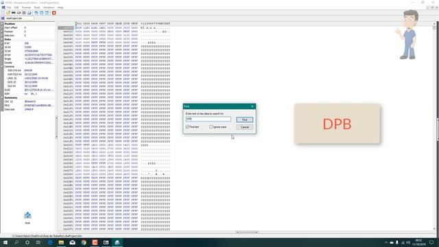Screen dimensions: 439x247
Task: Click the search text field containing DPB
Action: 209,119
